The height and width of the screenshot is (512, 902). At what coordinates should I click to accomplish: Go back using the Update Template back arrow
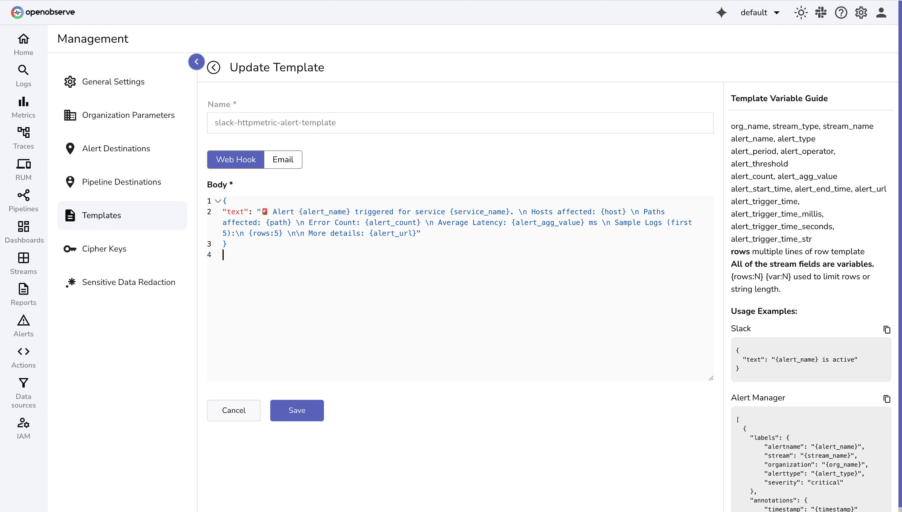click(214, 67)
